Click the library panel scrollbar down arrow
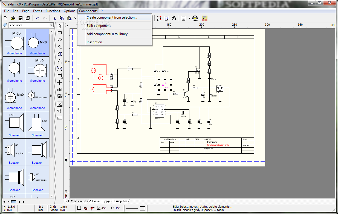Image resolution: width=338 pixels, height=214 pixels. click(x=51, y=196)
